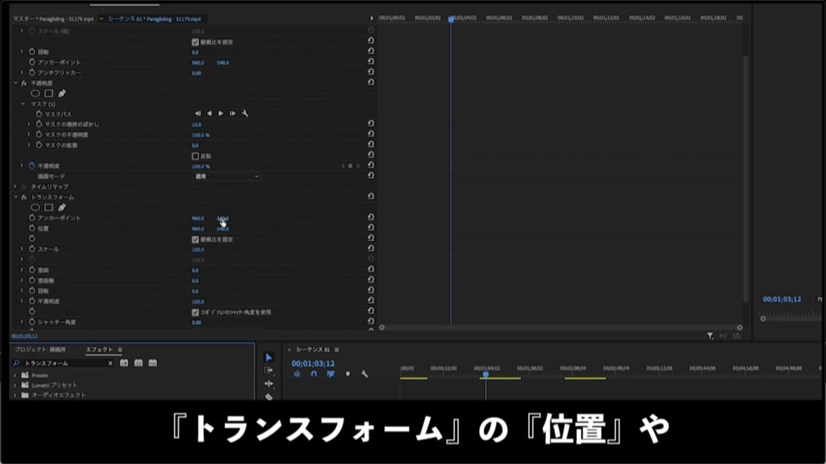Select the free-draw bezier pen mask tool
826x464 pixels.
point(62,92)
